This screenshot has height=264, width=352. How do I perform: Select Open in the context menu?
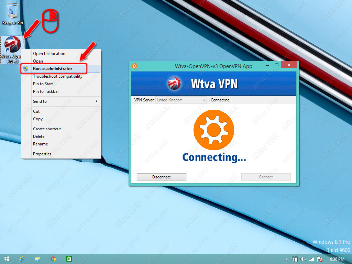point(61,61)
